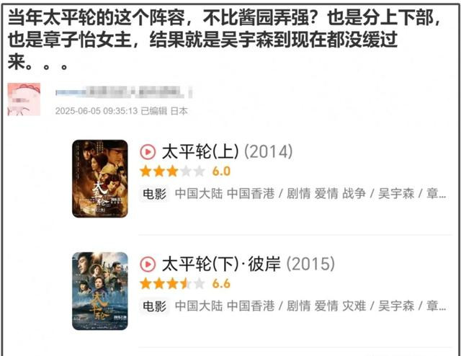Click the poster's pink avatar image

[24, 99]
